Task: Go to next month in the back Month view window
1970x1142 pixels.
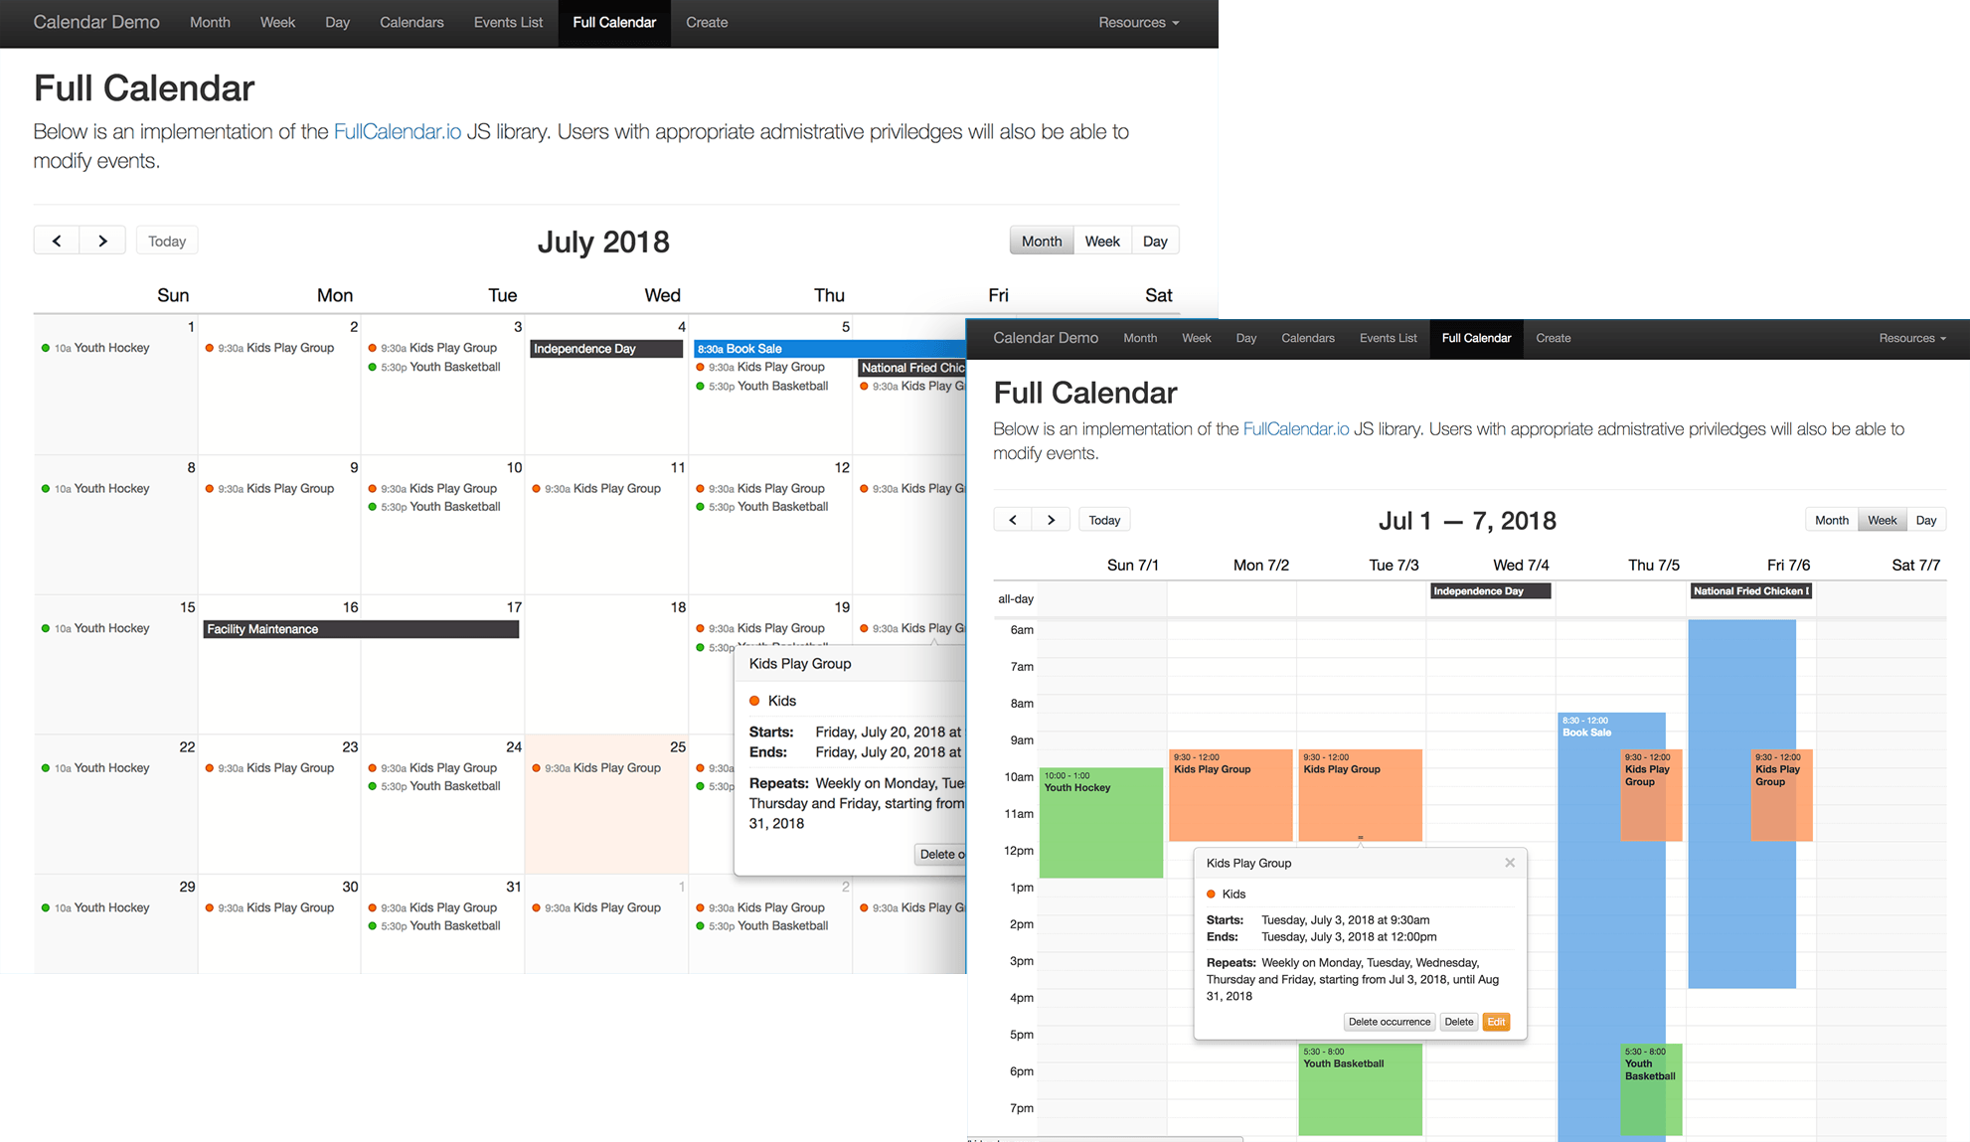Action: [x=102, y=241]
